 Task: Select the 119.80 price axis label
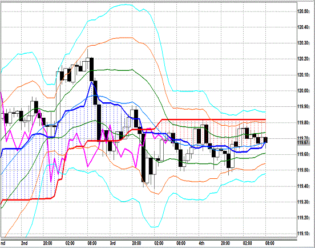[x=304, y=122]
